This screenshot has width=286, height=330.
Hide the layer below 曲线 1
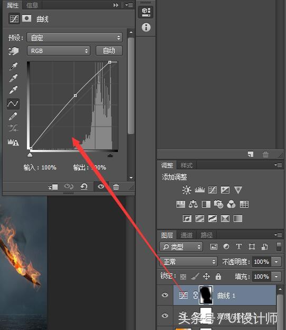[165, 316]
